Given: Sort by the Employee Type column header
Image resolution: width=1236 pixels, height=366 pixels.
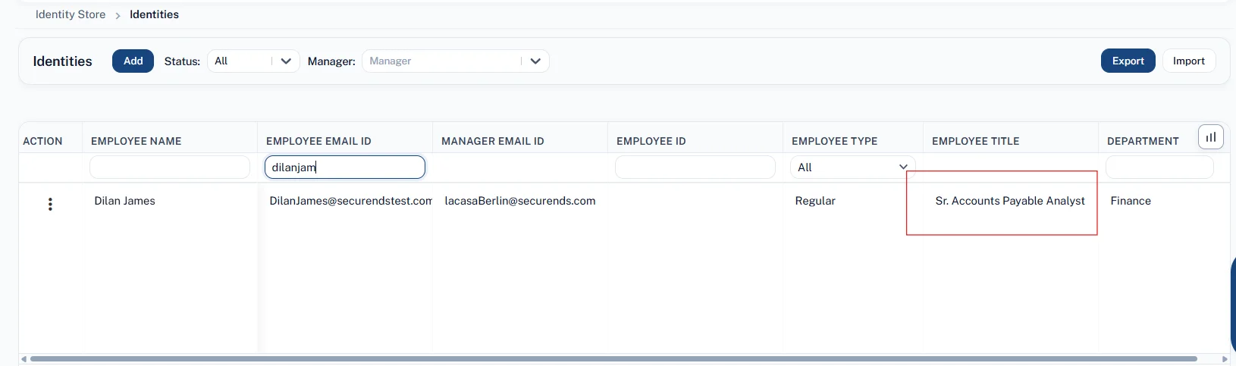Looking at the screenshot, I should pos(835,141).
